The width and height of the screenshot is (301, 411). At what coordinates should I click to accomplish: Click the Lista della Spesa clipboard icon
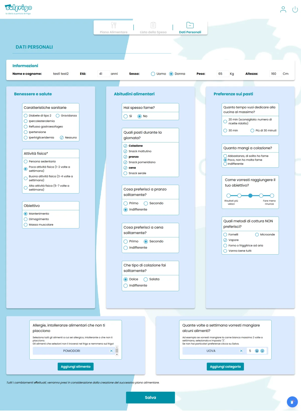(153, 25)
